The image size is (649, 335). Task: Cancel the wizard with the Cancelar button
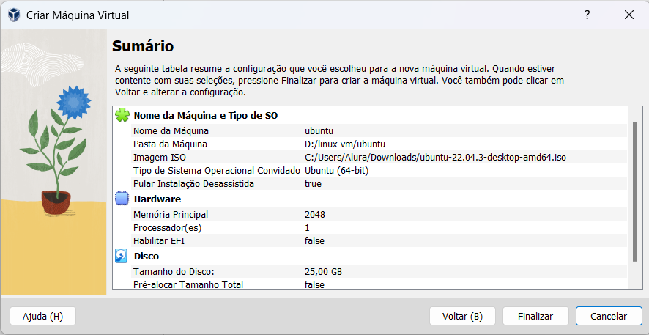point(609,317)
